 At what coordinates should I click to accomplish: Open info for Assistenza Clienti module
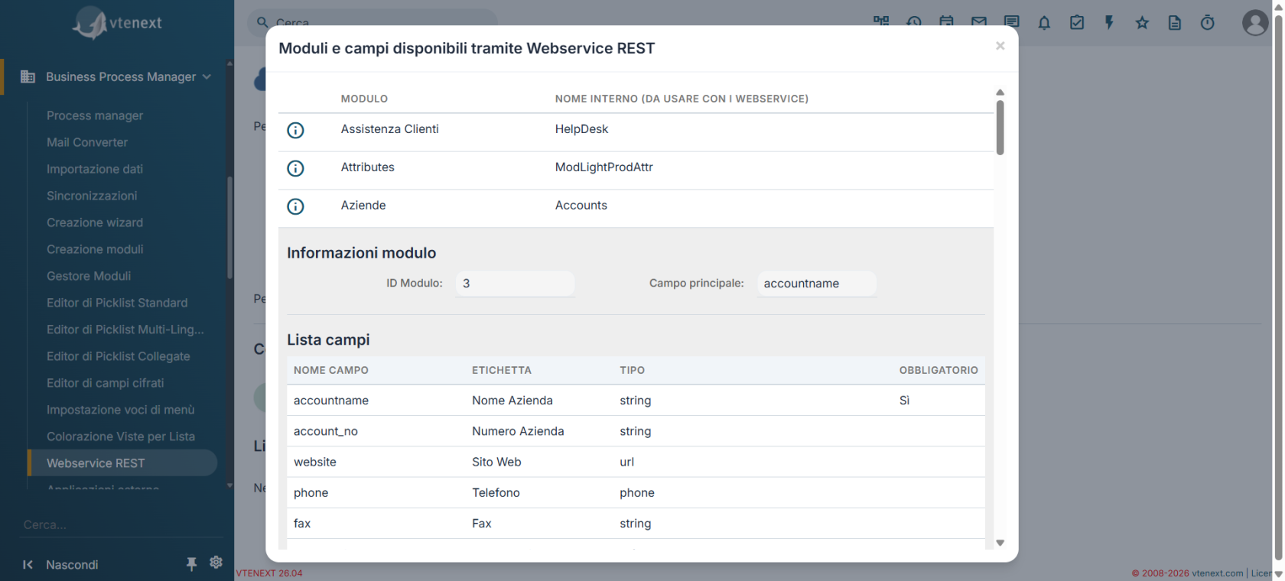(x=295, y=130)
